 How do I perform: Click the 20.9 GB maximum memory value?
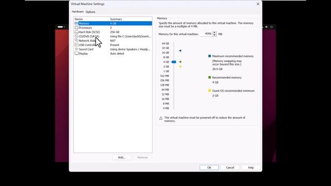pos(217,69)
